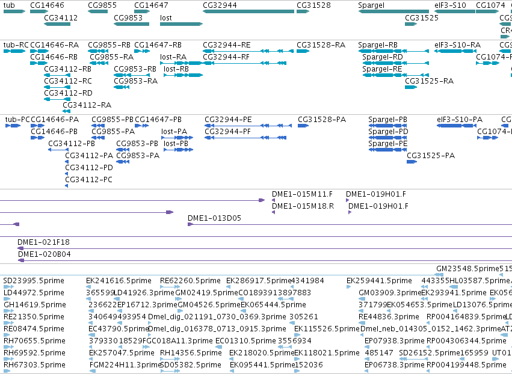Select the eIF3-S10 gene feature
The width and height of the screenshot is (512, 374).
454,11
